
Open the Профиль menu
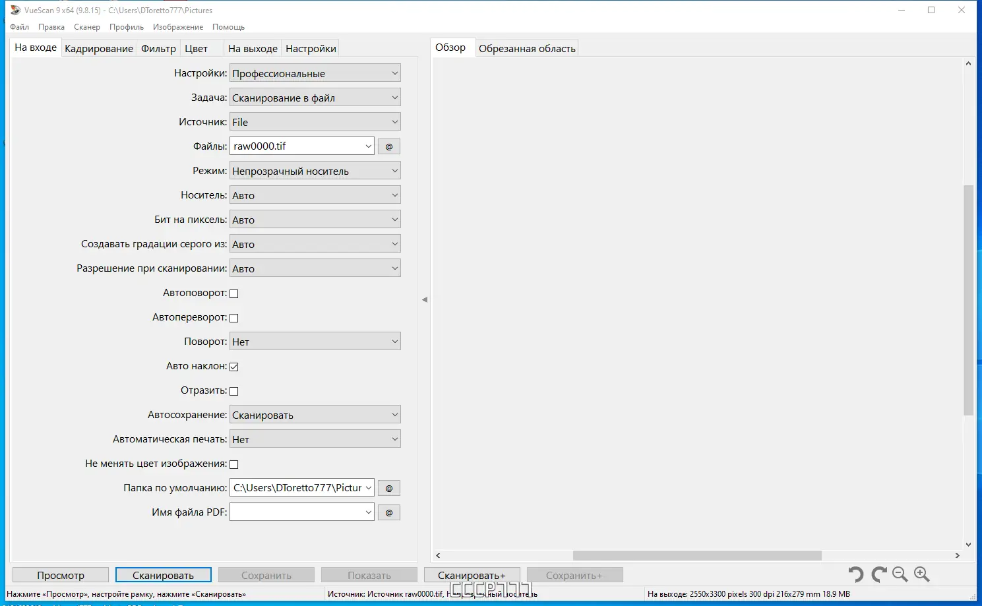(127, 27)
